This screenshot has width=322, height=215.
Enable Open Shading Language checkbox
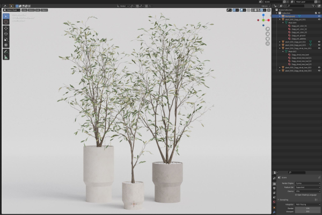[x=296, y=195]
